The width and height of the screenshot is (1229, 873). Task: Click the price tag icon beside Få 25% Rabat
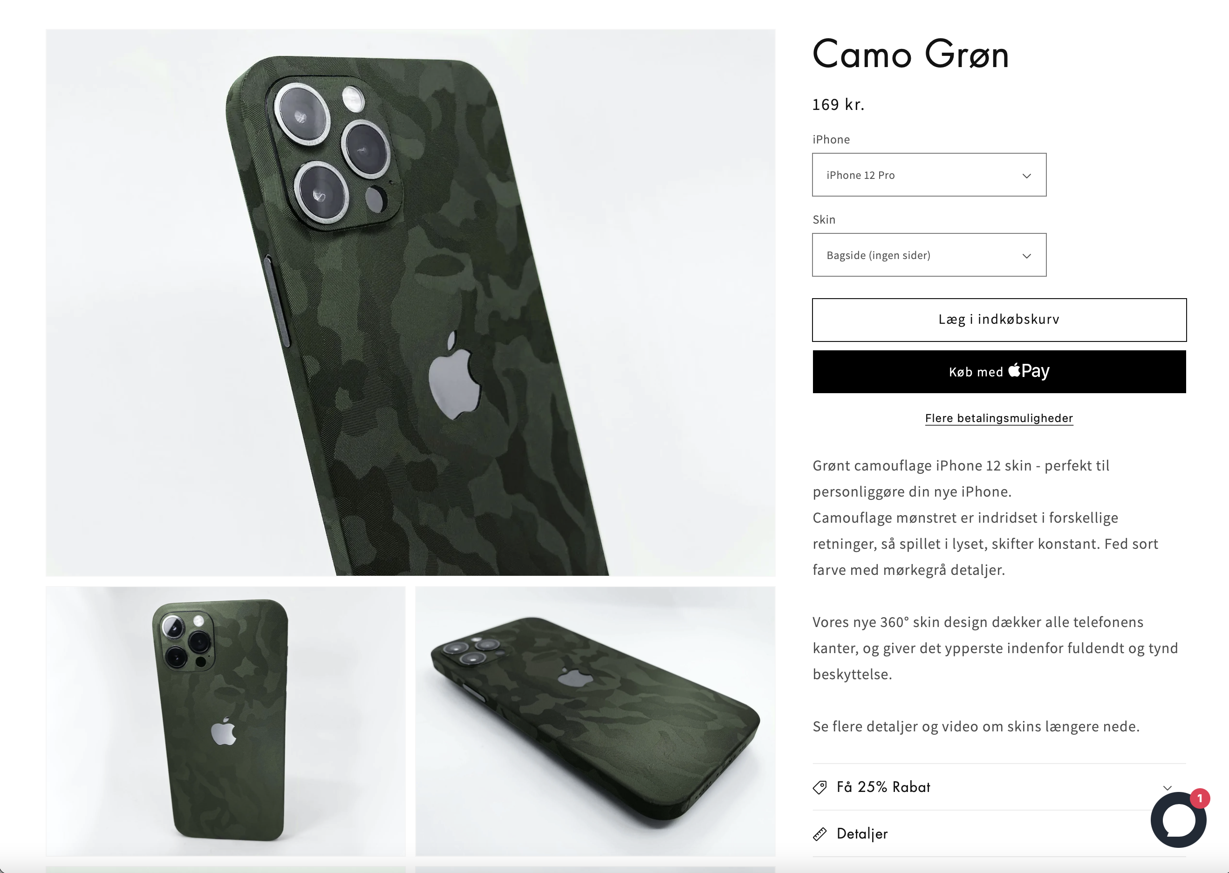pyautogui.click(x=820, y=788)
